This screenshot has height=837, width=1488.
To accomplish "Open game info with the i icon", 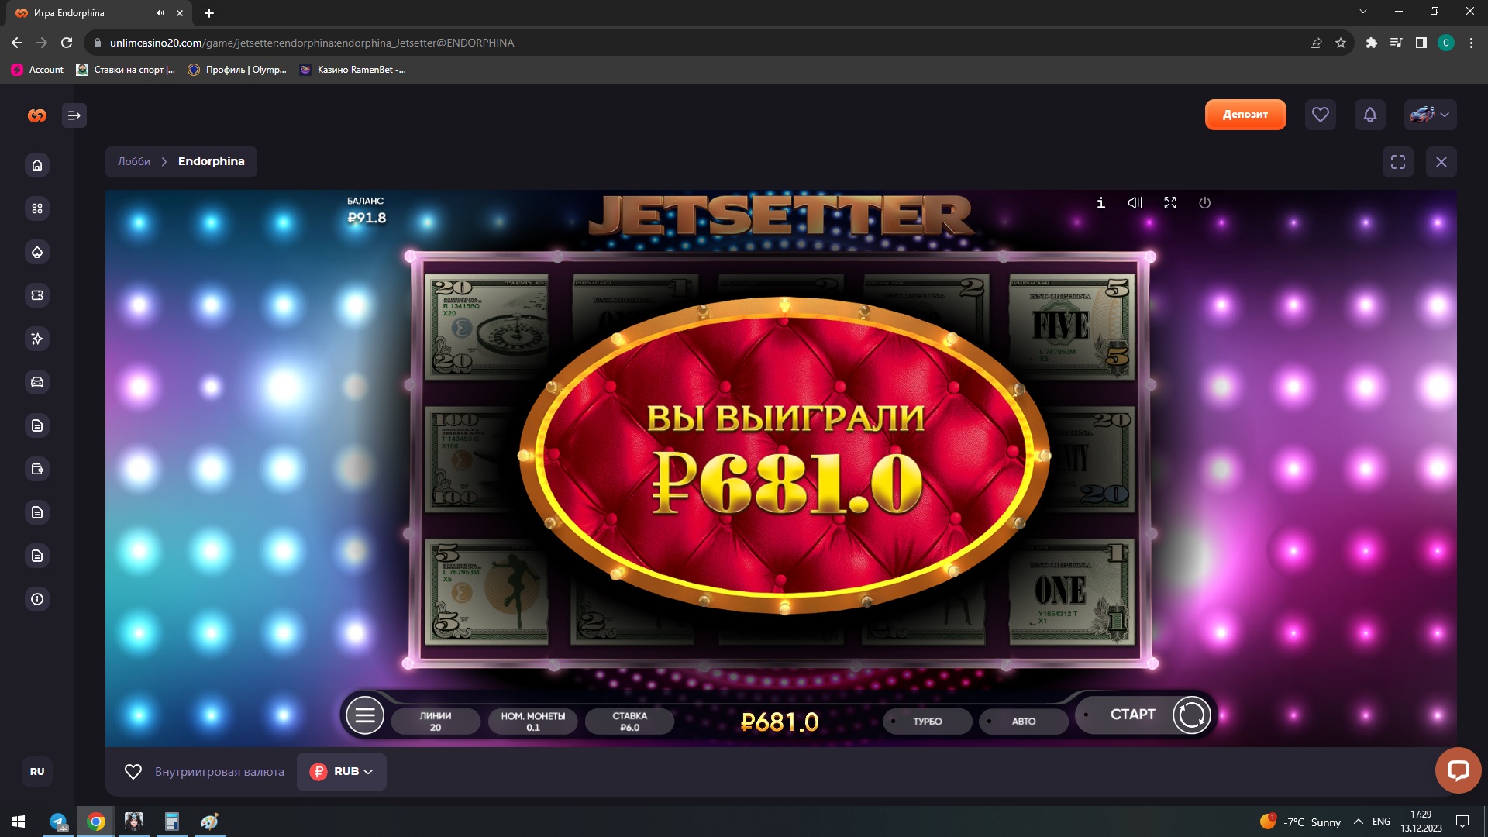I will pyautogui.click(x=1100, y=202).
